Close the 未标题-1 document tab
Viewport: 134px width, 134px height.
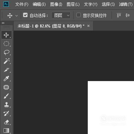point(88,26)
